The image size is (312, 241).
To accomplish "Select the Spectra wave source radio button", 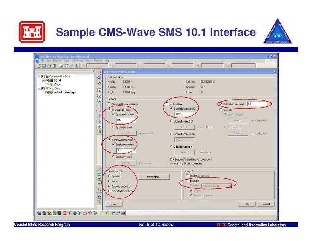I will pyautogui.click(x=109, y=176).
